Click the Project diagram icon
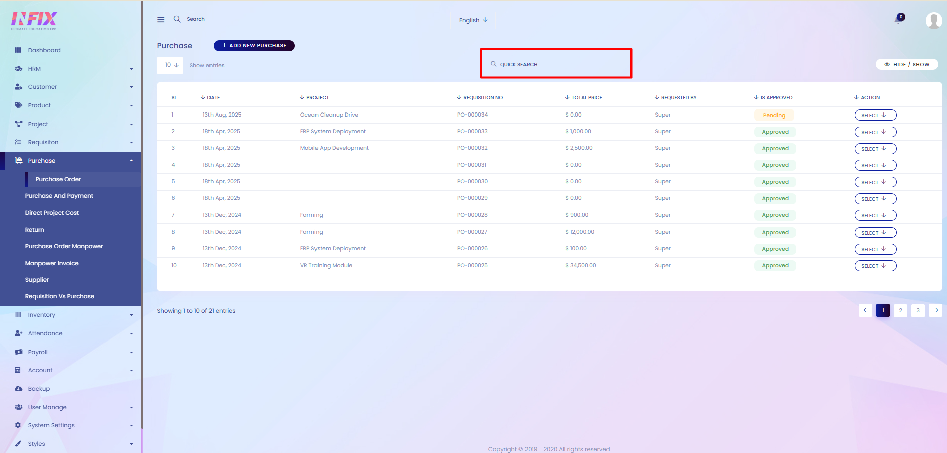 [x=18, y=124]
